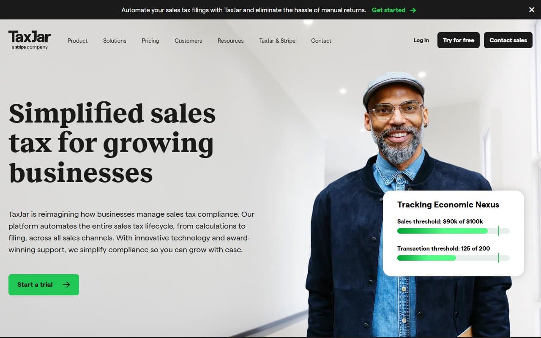This screenshot has height=338, width=541.
Task: Click the arrow inside Start a trial button
Action: [66, 285]
